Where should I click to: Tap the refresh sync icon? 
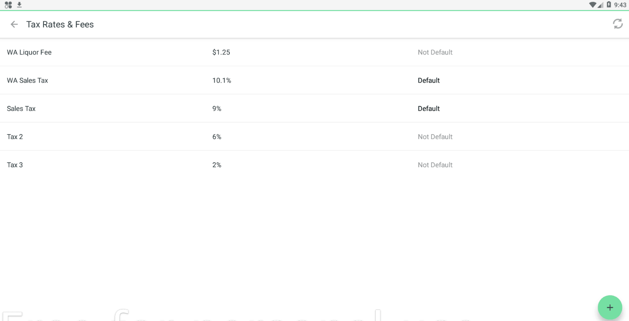(618, 24)
